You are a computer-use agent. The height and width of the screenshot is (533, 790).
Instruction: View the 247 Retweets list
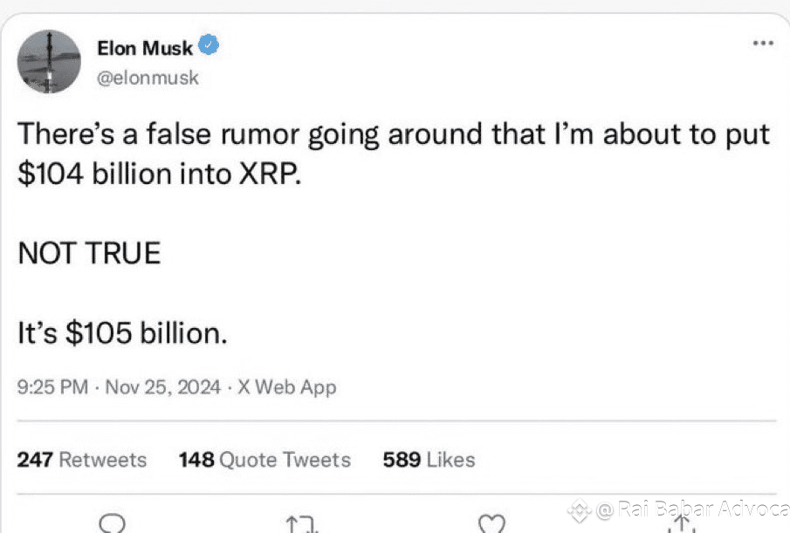pyautogui.click(x=82, y=460)
